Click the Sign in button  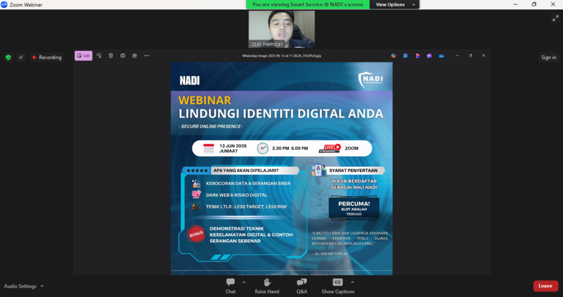[x=549, y=57]
